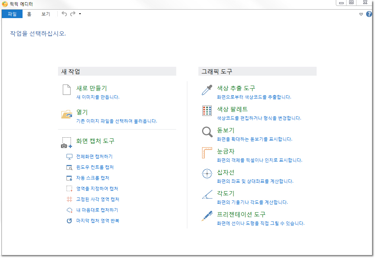Viewport: 375px width, 258px height.
Task: Click the lasso icon for 내 마음대로 캡처하기
Action: tap(69, 210)
